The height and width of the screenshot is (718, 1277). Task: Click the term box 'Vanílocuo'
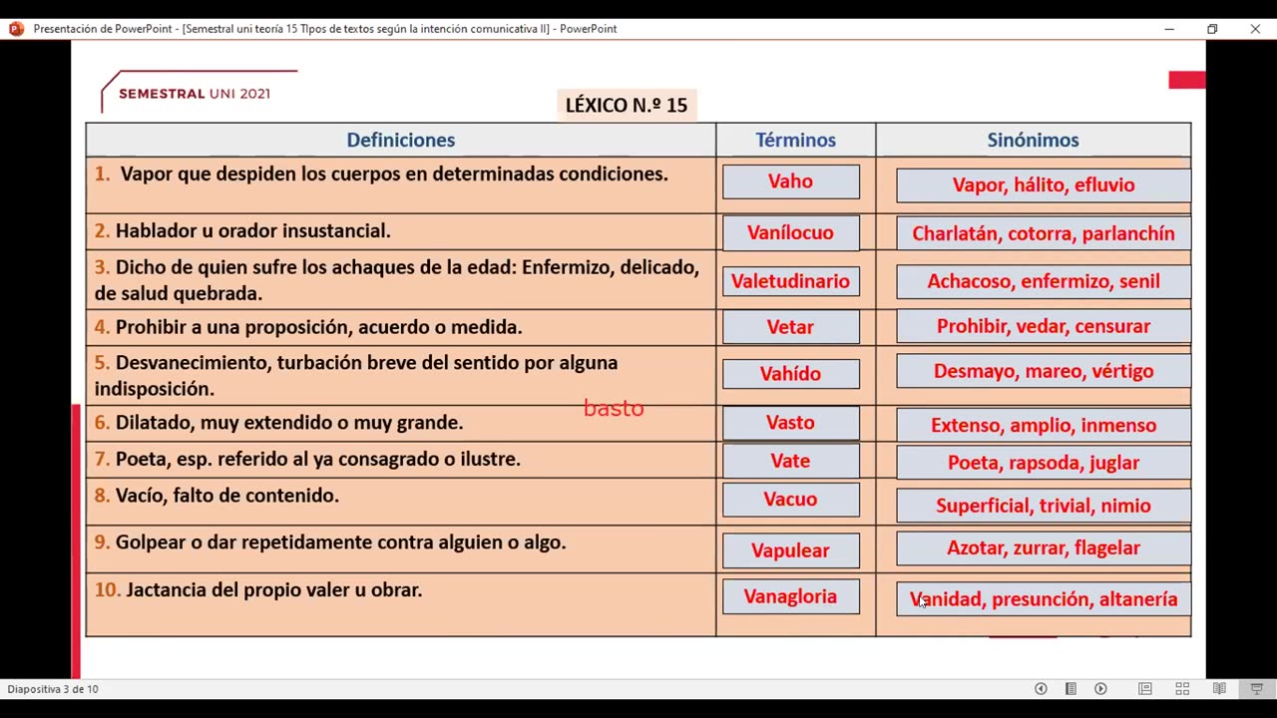[x=791, y=232]
